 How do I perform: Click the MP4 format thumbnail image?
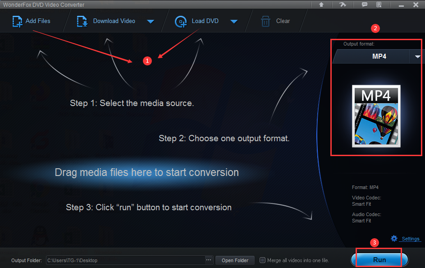pos(376,116)
